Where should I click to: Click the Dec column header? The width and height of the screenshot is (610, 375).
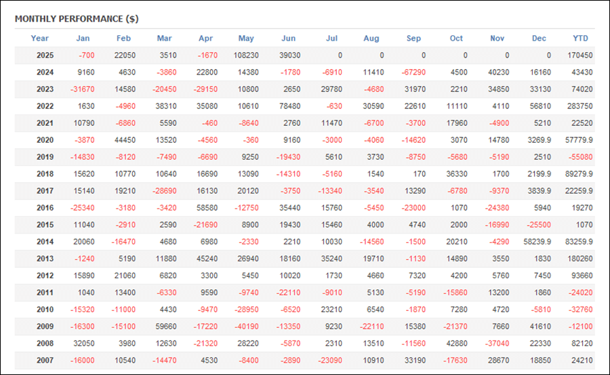point(540,38)
